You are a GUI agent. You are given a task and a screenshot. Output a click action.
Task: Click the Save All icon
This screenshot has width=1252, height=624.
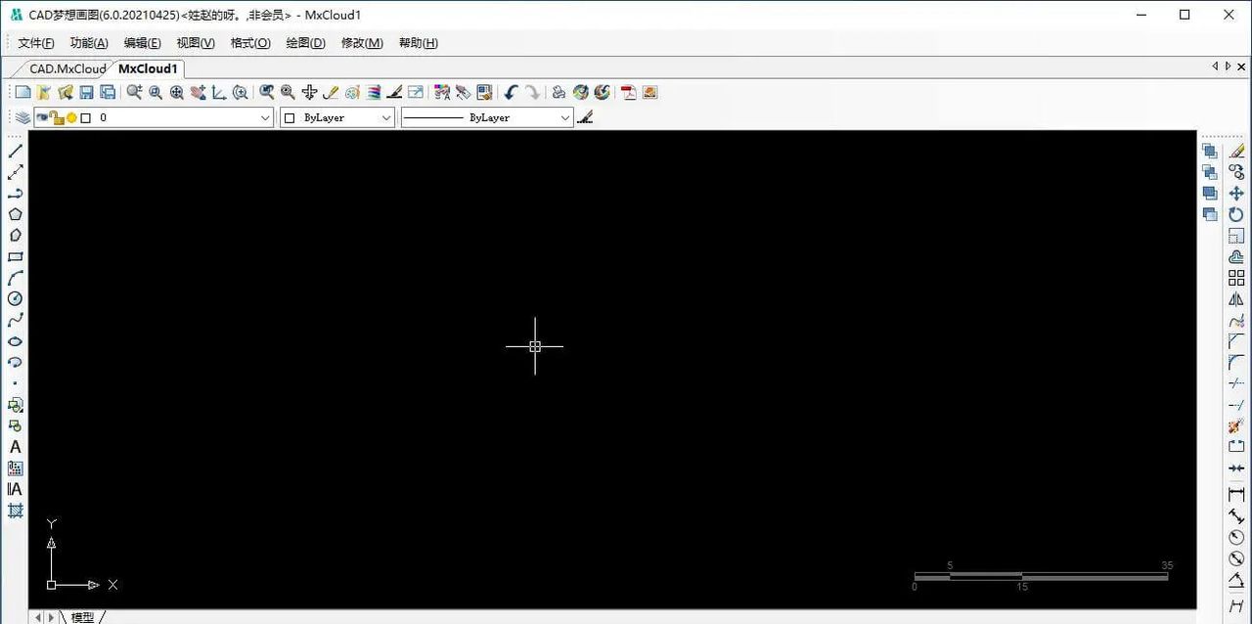(108, 92)
